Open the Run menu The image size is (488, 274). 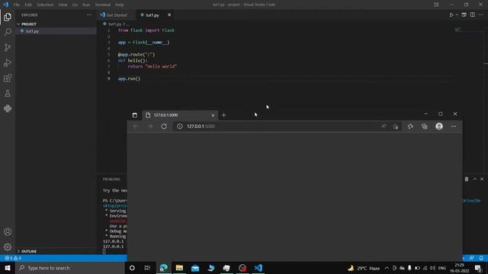[86, 5]
